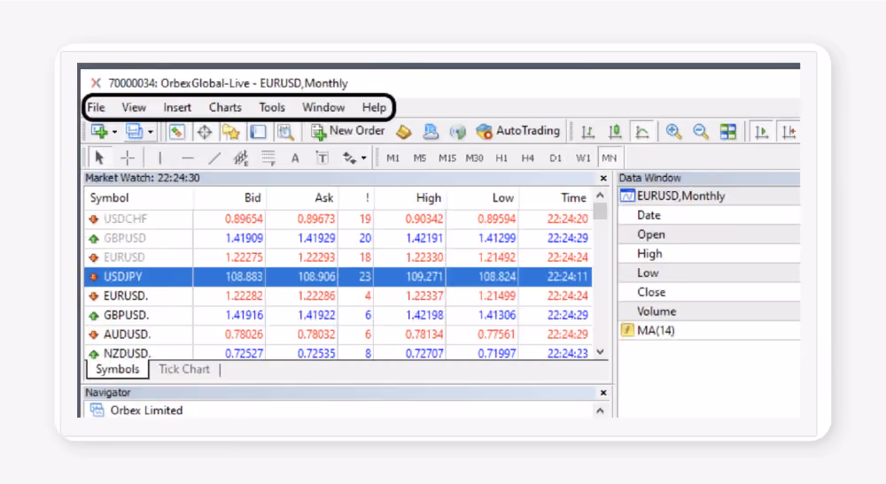Select the USDJPY row in Market Watch
886x484 pixels.
[x=338, y=276]
